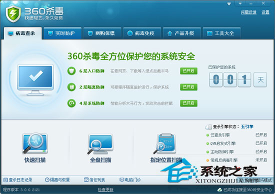The height and width of the screenshot is (194, 275).
Task: Toggle 已开启 button for 2层隔离防御
Action: click(x=188, y=87)
